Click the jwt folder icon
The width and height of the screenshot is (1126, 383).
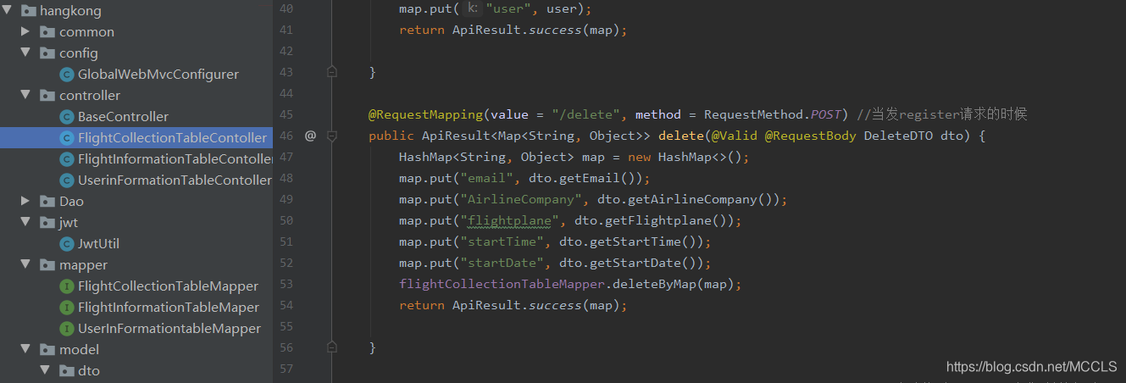click(x=47, y=223)
